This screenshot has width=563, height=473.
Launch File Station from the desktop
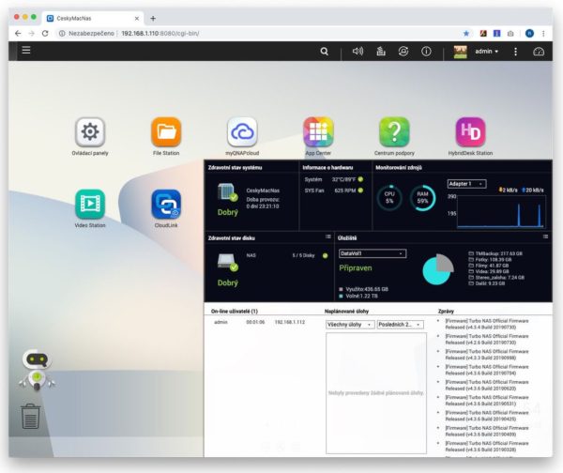pos(166,131)
